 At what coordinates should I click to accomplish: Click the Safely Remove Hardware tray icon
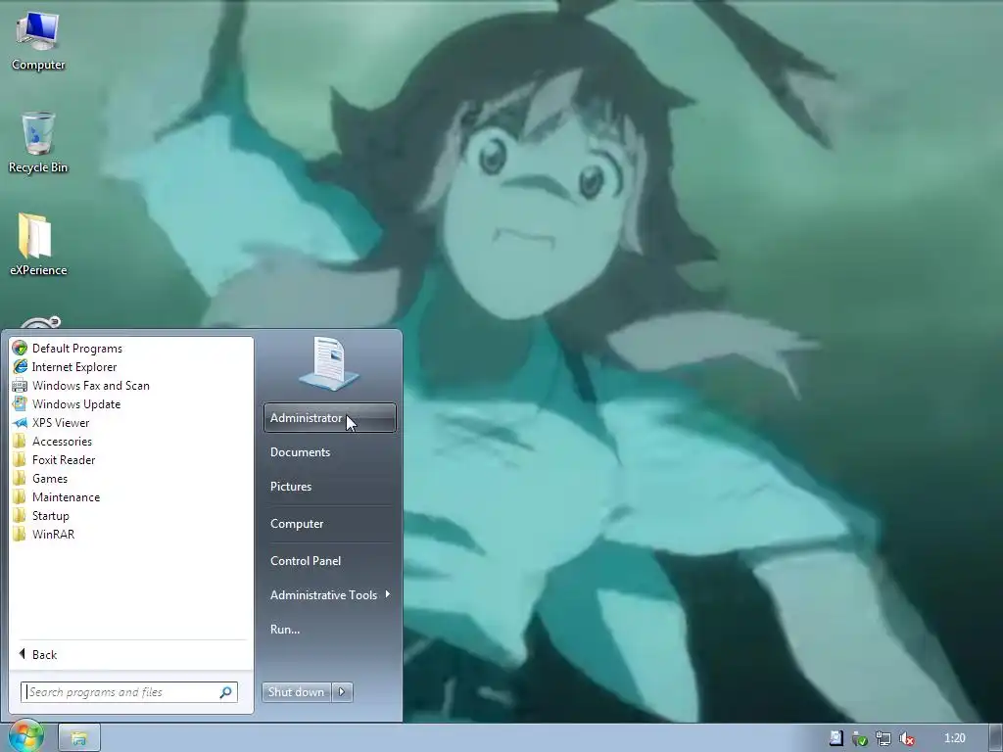[860, 738]
